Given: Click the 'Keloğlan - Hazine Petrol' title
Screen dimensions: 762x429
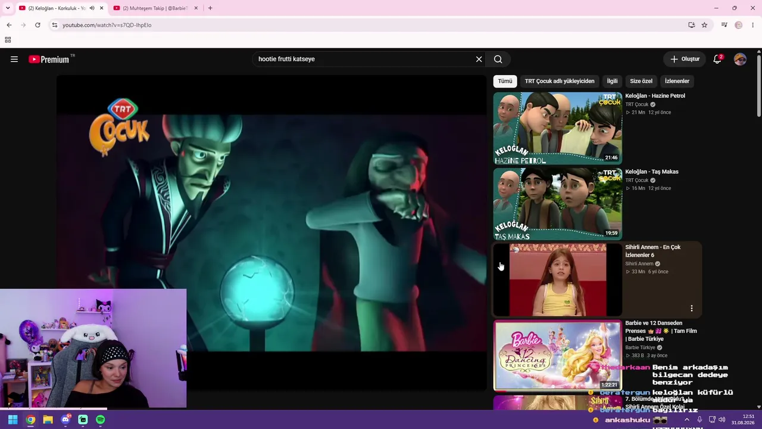Looking at the screenshot, I should [655, 96].
